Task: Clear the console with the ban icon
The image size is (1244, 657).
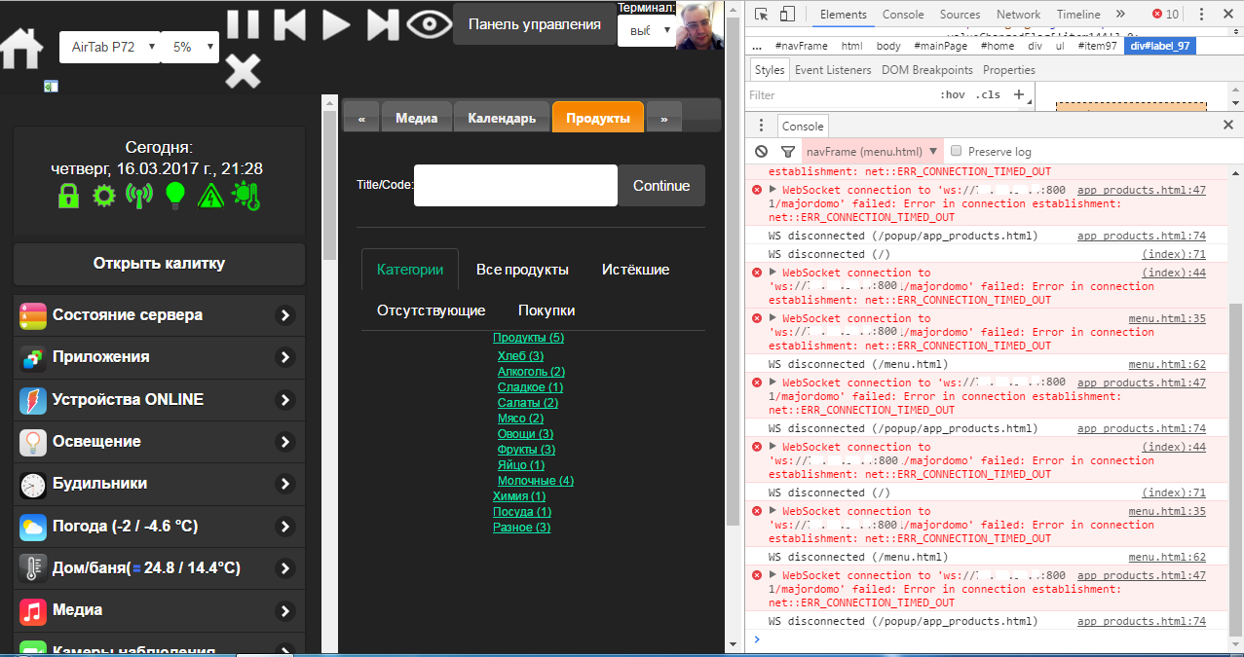Action: pyautogui.click(x=762, y=152)
